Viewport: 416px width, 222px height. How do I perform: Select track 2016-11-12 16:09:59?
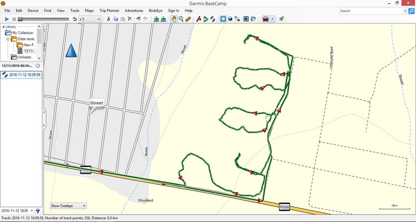tap(21, 75)
